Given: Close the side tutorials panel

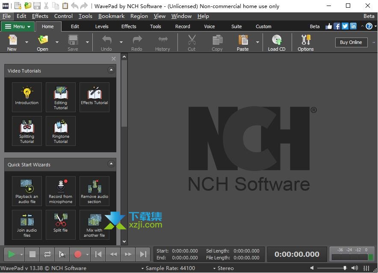Looking at the screenshot, I should coord(114,58).
